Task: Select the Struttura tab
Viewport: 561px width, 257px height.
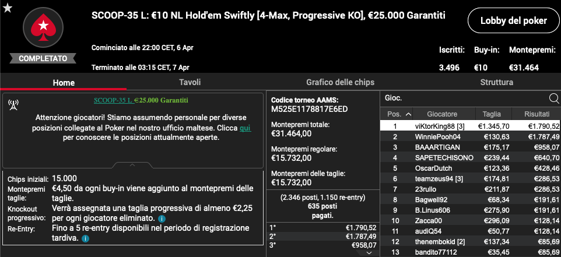Action: pos(497,82)
